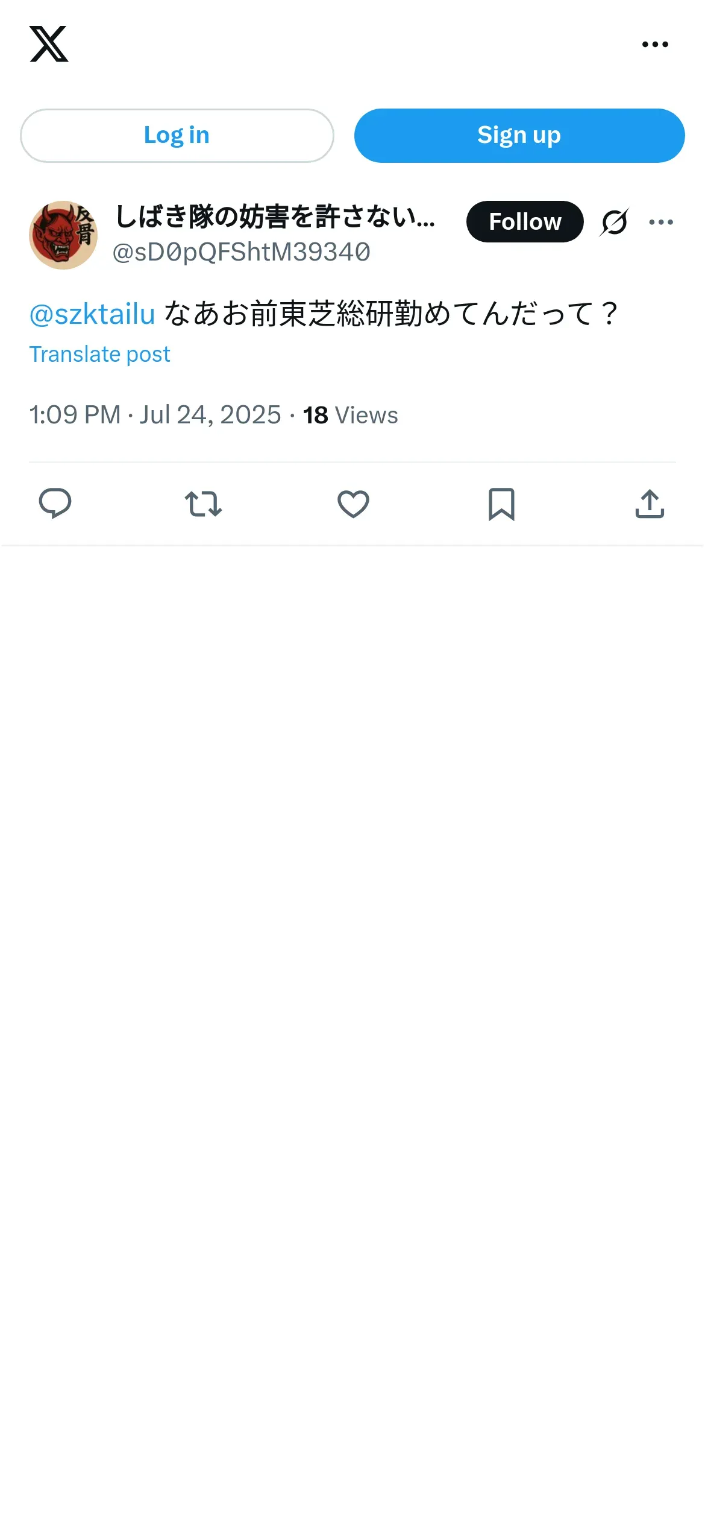This screenshot has width=705, height=1527.
Task: Click the Grok slashed-circle icon
Action: coord(614,222)
